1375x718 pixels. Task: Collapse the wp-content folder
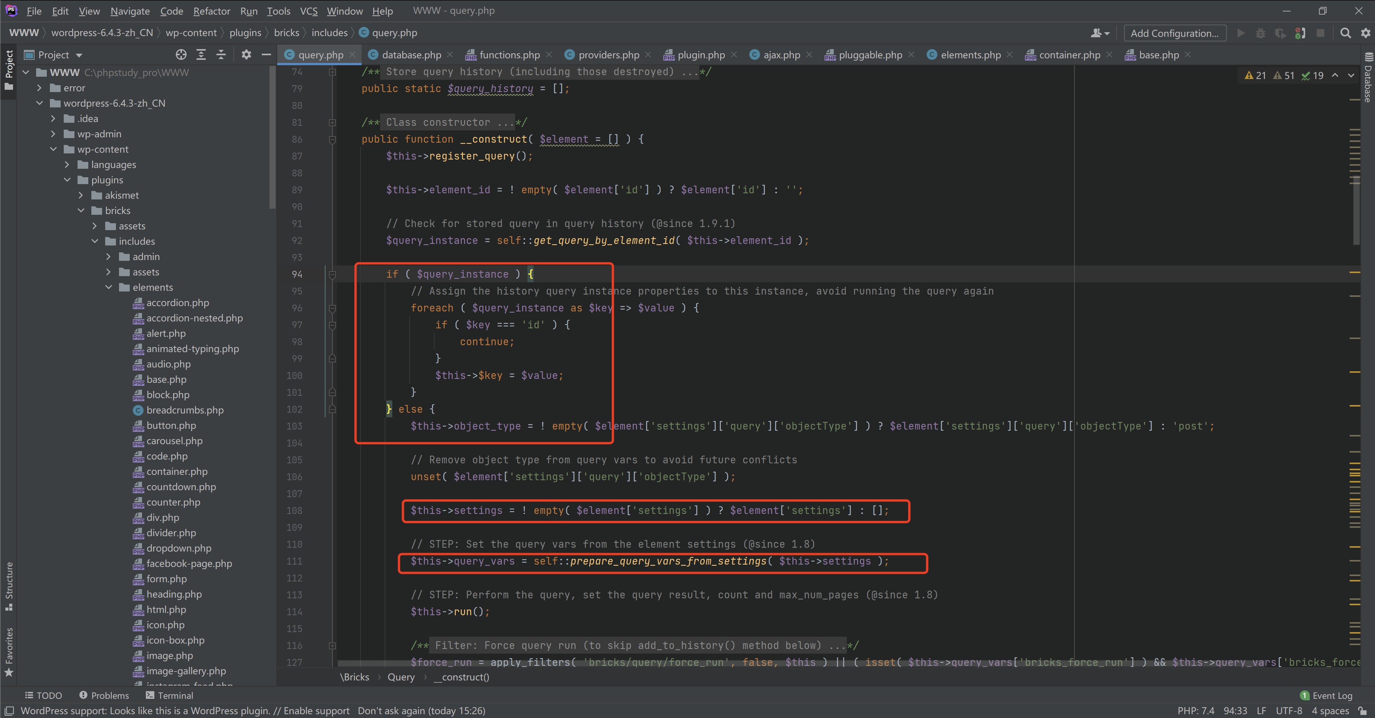(53, 149)
